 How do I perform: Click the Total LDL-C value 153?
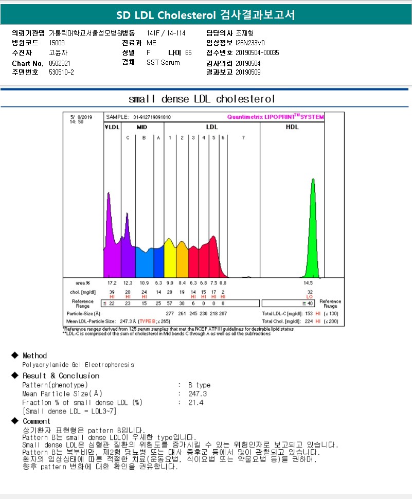point(309,314)
